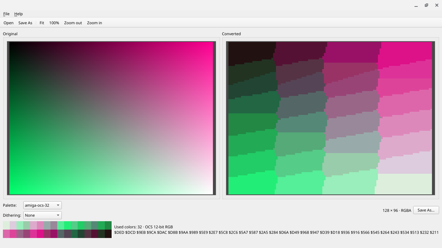Select the pale lavender $DCD swatch
Viewport: 442px width, 248px height.
coord(13,225)
